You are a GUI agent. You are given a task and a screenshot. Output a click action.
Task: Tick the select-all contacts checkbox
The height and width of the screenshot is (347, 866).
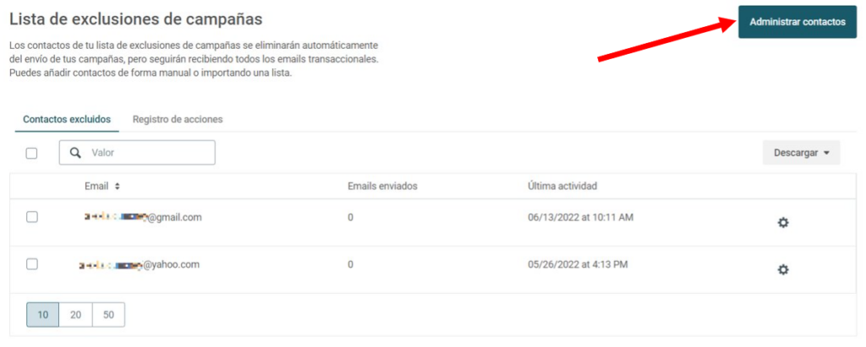[x=31, y=154]
